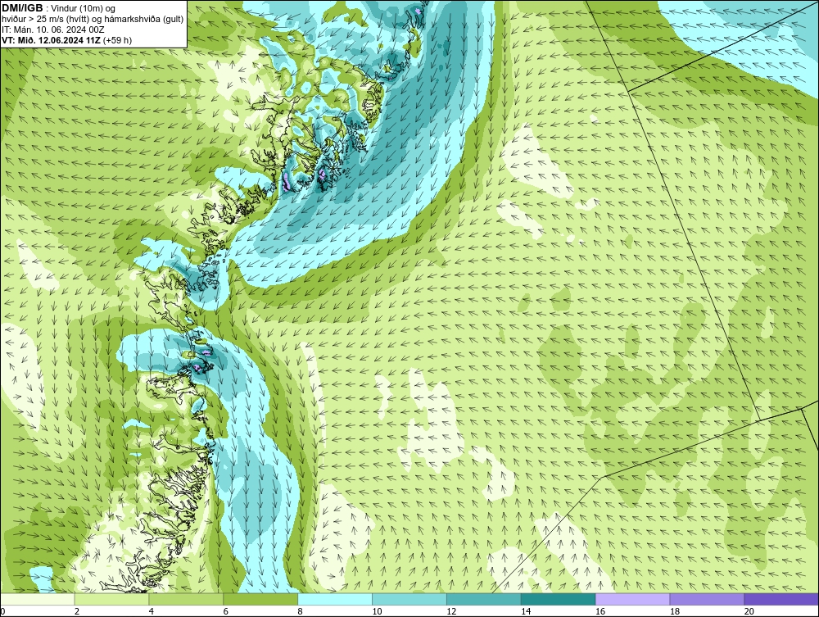Image resolution: width=819 pixels, height=617 pixels.
Task: Click the 'IT: Mán. 10. 06. 2024 00Z' line
Action: click(x=52, y=29)
